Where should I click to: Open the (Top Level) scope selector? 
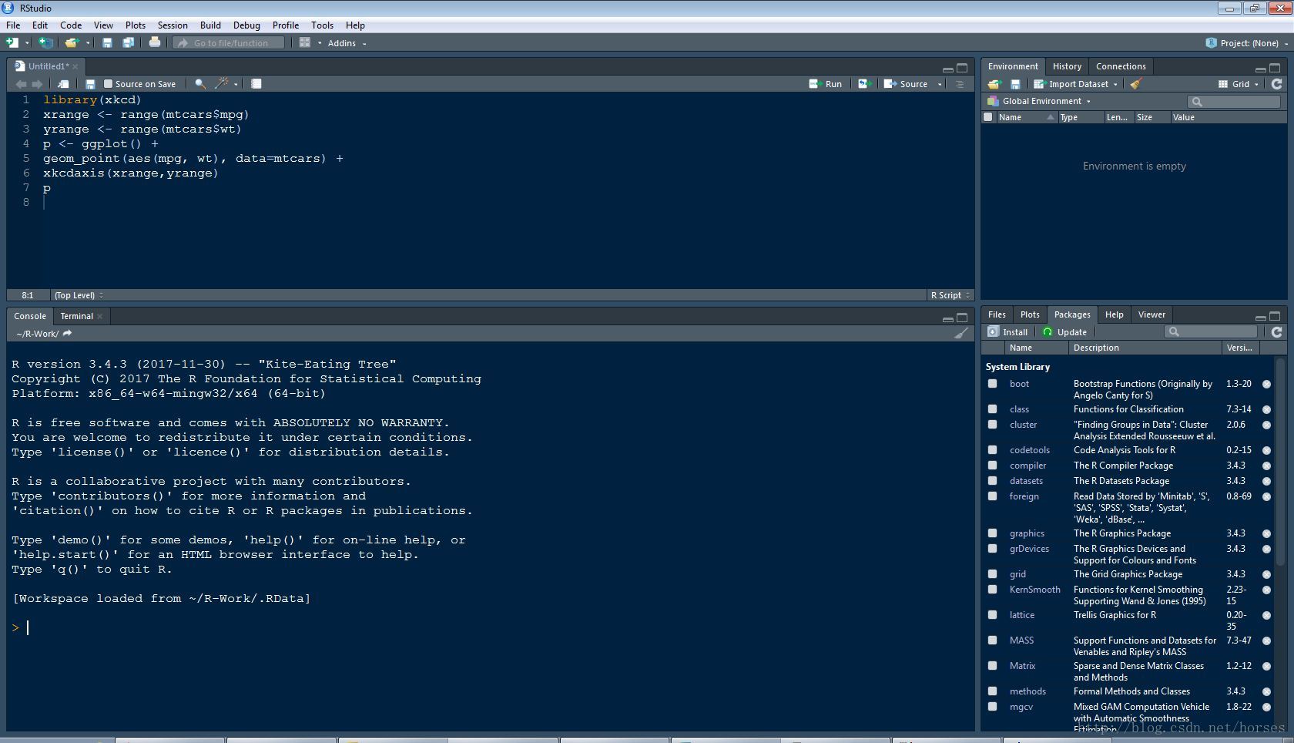[79, 295]
